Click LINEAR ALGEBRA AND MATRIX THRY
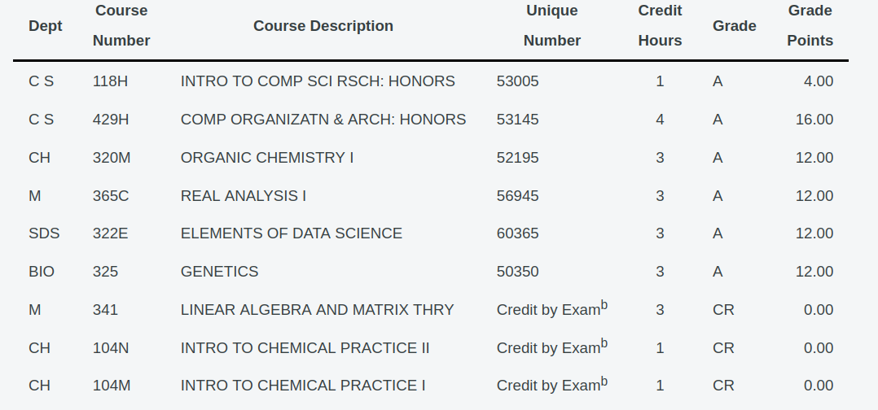Image resolution: width=878 pixels, height=410 pixels. click(317, 310)
